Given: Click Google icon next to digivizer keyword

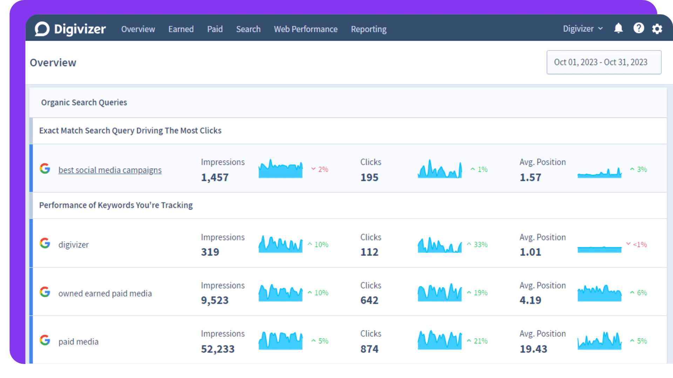Looking at the screenshot, I should 45,243.
